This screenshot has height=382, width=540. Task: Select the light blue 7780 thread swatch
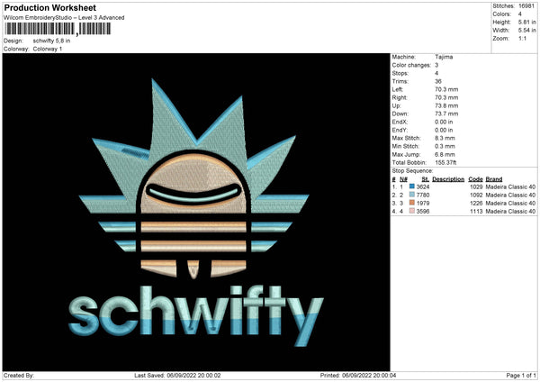point(412,195)
